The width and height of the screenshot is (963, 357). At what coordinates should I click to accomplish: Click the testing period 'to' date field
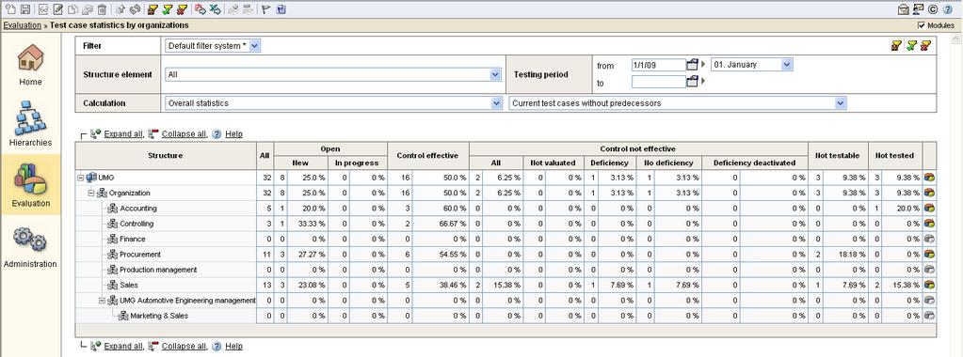tap(658, 82)
